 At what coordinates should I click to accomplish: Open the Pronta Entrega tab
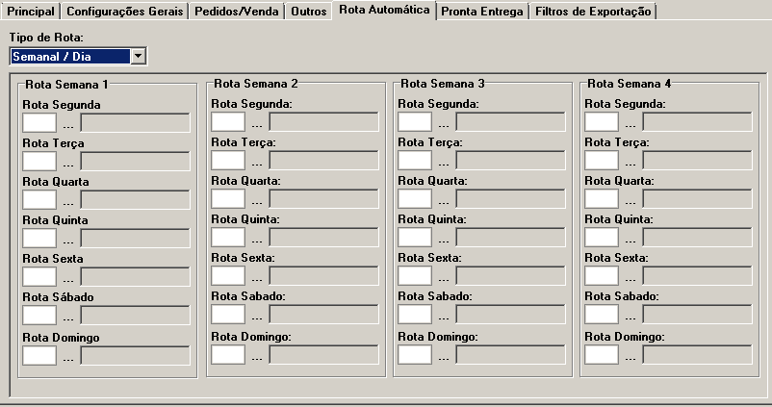[x=482, y=12]
